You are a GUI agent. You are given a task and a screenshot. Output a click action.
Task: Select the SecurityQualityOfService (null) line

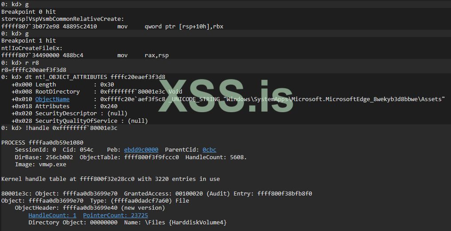point(80,121)
